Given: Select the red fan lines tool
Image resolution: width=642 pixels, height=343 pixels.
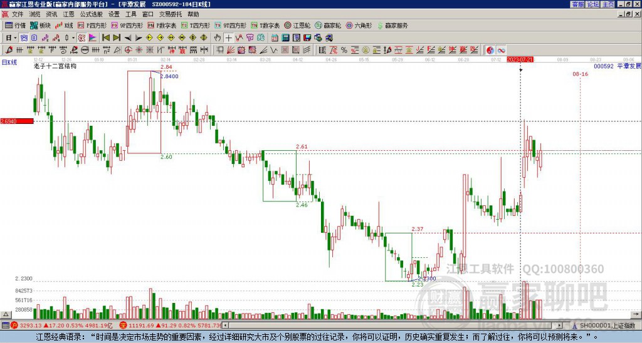Looking at the screenshot, I should [231, 50].
